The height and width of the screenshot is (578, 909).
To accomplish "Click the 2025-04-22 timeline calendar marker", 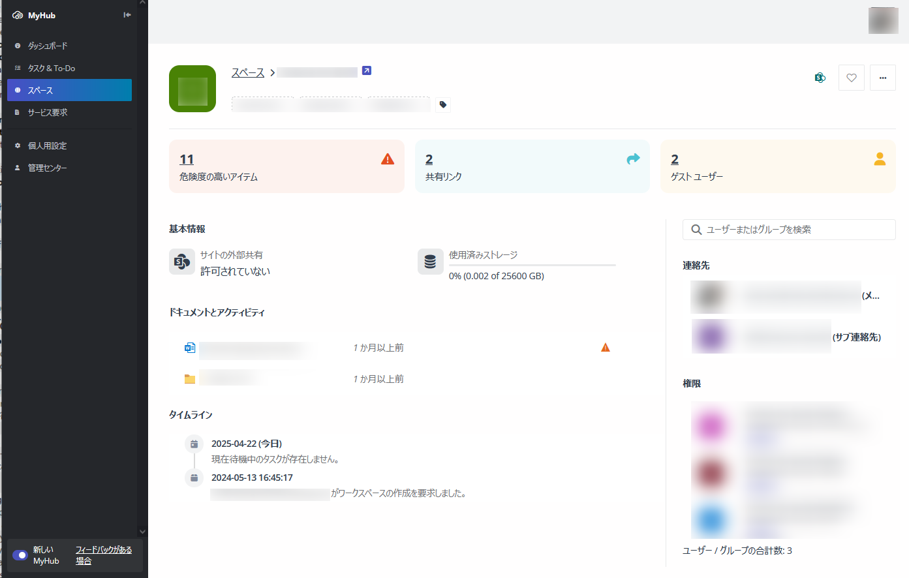I will 194,444.
